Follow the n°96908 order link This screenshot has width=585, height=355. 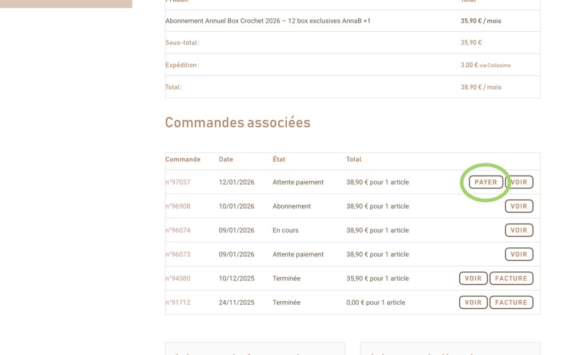pos(178,206)
